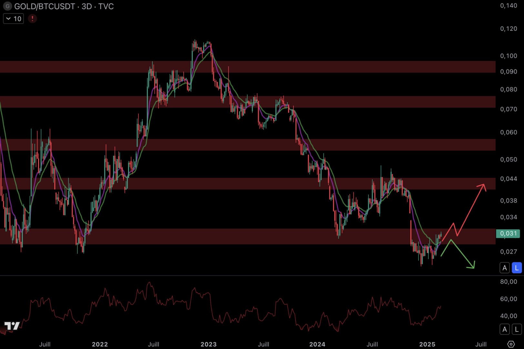
Task: Click the 0,038 price axis label
Action: 509,201
